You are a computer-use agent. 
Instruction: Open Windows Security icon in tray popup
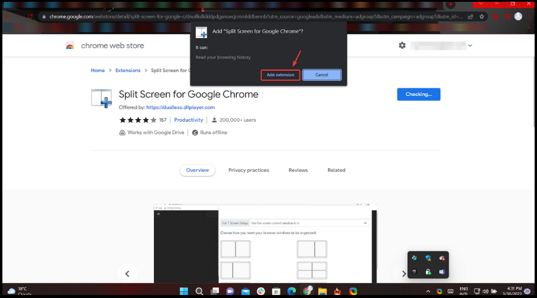pos(428,258)
